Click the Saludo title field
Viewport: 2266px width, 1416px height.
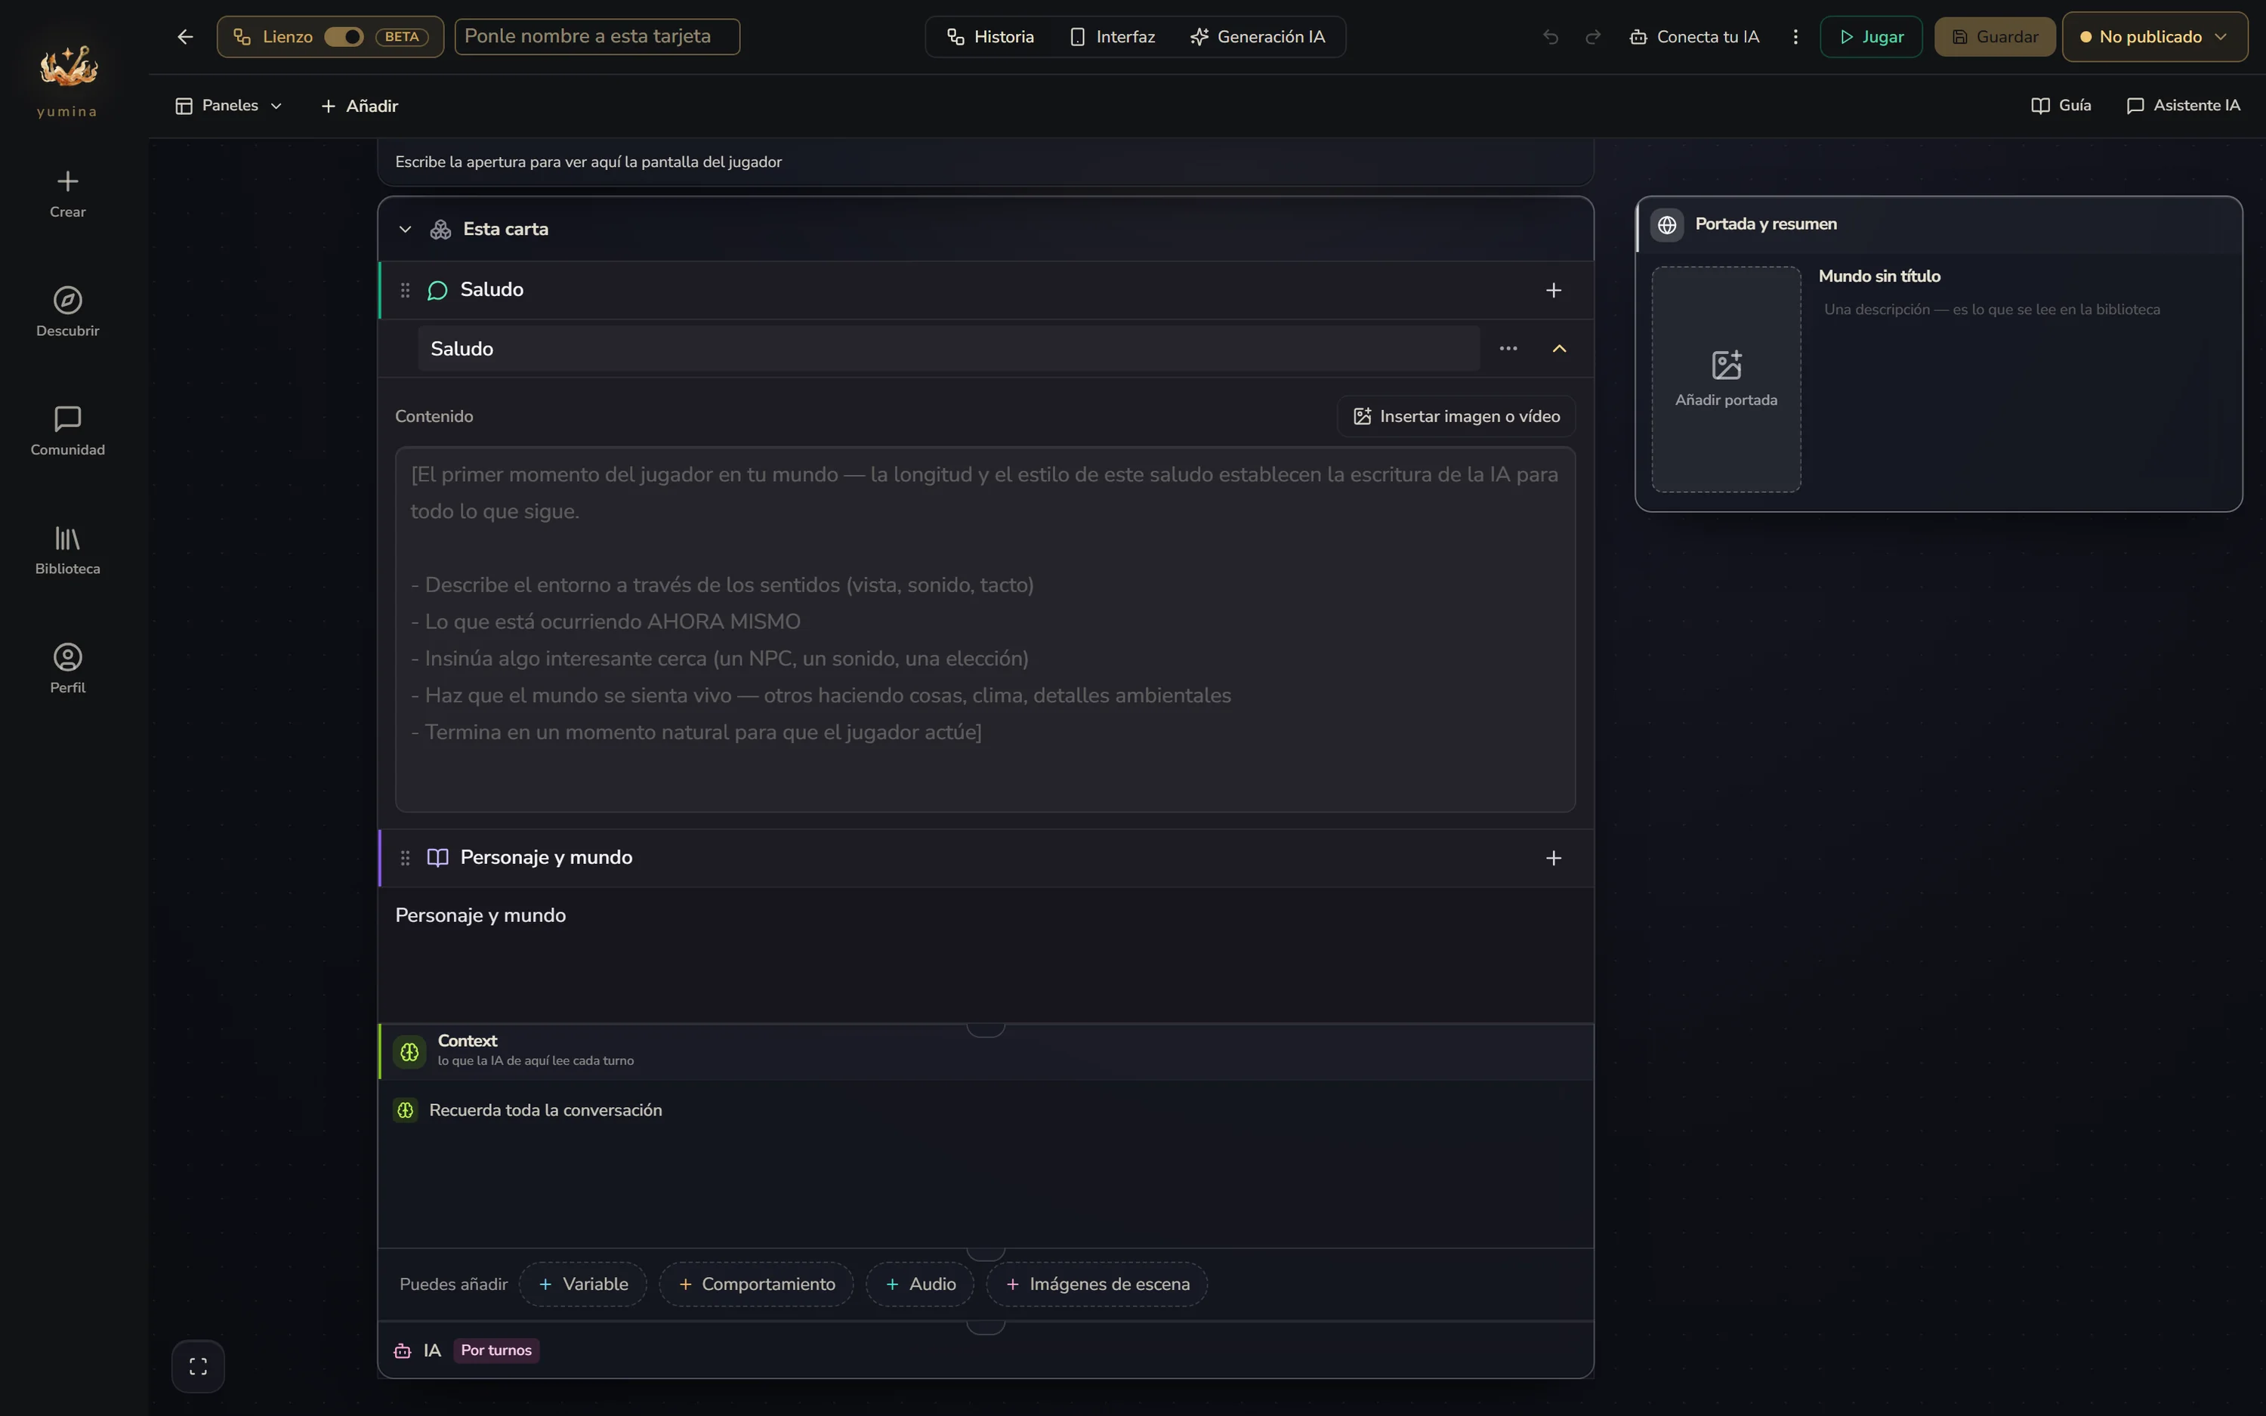[949, 348]
